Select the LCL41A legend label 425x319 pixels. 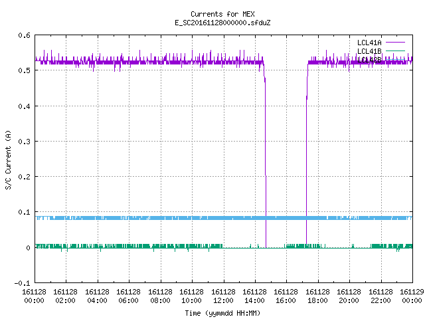[369, 43]
